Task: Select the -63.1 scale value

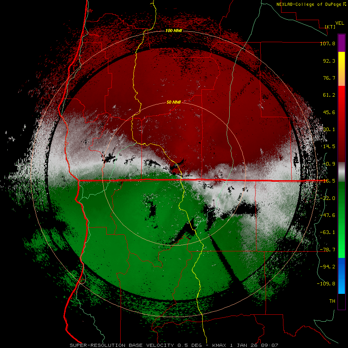Action: pyautogui.click(x=328, y=232)
